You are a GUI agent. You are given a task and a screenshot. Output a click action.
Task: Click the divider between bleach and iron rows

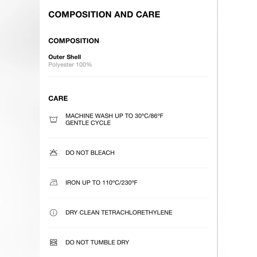coord(128,168)
